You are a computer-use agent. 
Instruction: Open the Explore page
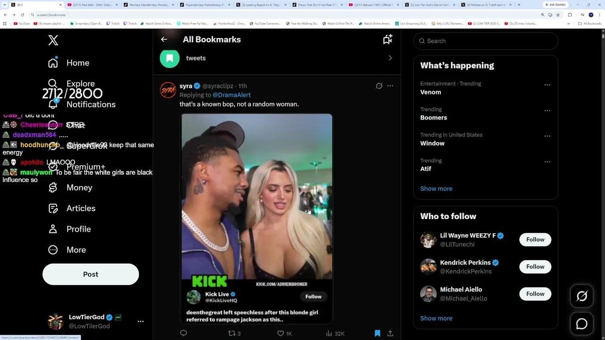[x=71, y=84]
